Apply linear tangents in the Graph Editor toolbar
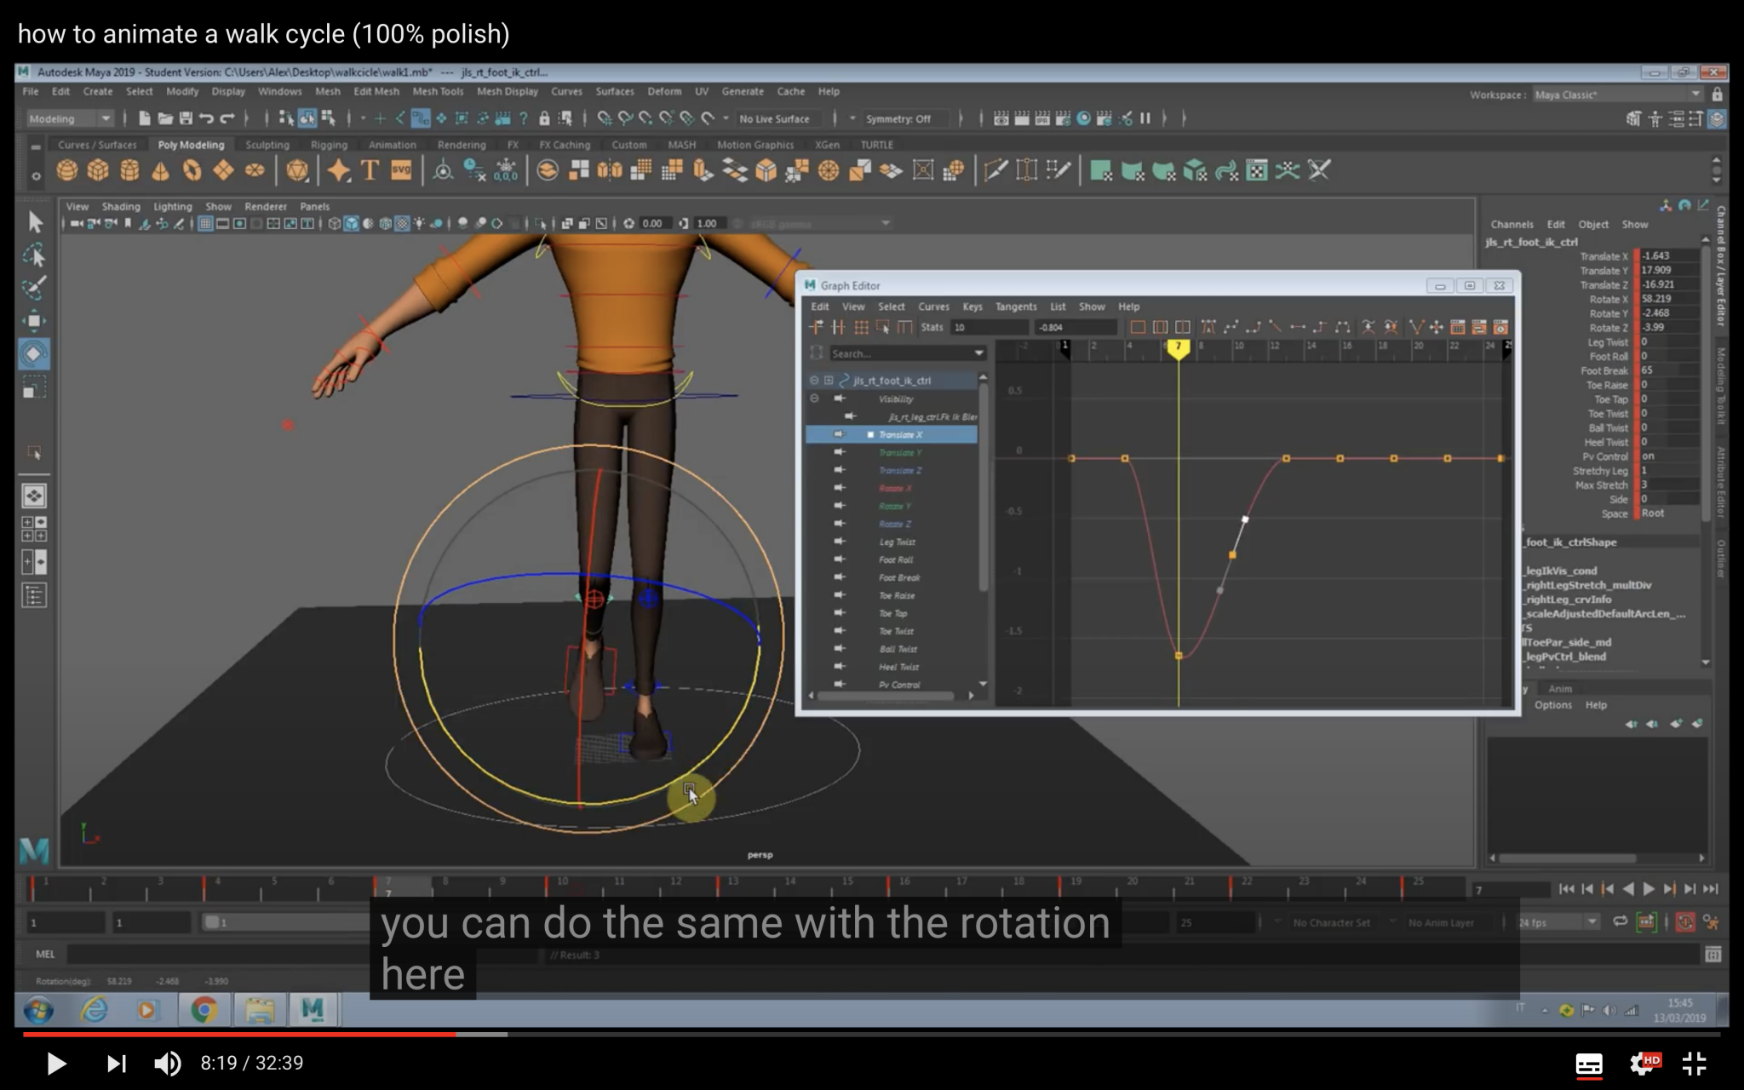This screenshot has width=1744, height=1090. [1276, 328]
